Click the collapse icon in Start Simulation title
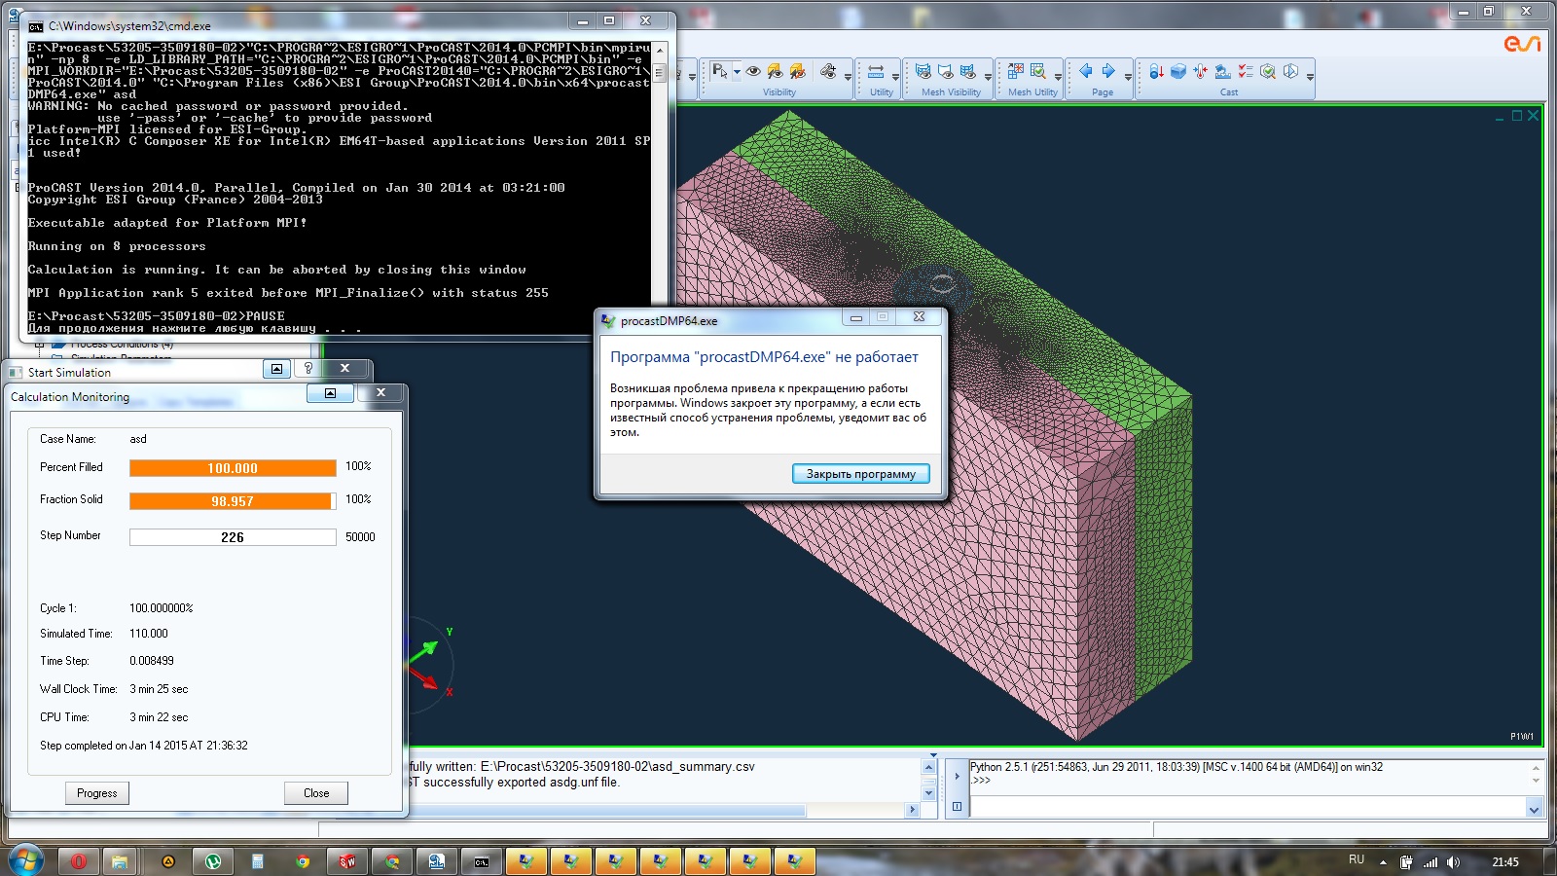The width and height of the screenshot is (1557, 876). click(276, 368)
